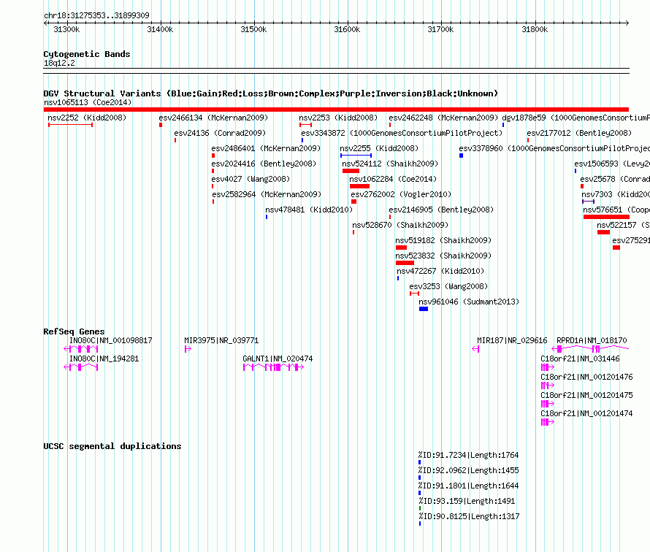Click nsv961046 (Sudmant2013) label
Screen dimensions: 650x552
pyautogui.click(x=469, y=302)
